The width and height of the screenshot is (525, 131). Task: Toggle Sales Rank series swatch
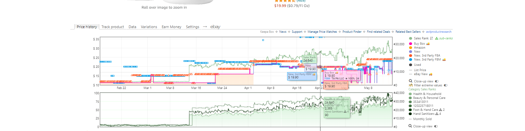(410, 38)
